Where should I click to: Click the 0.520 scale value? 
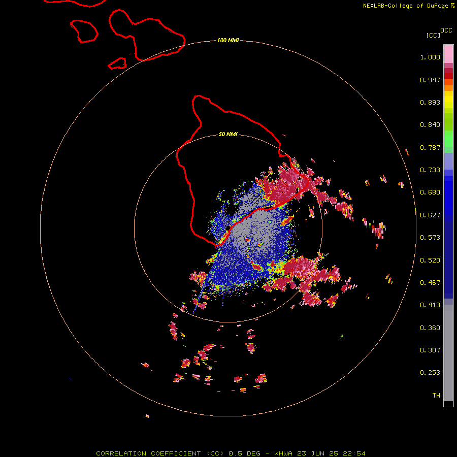click(430, 260)
